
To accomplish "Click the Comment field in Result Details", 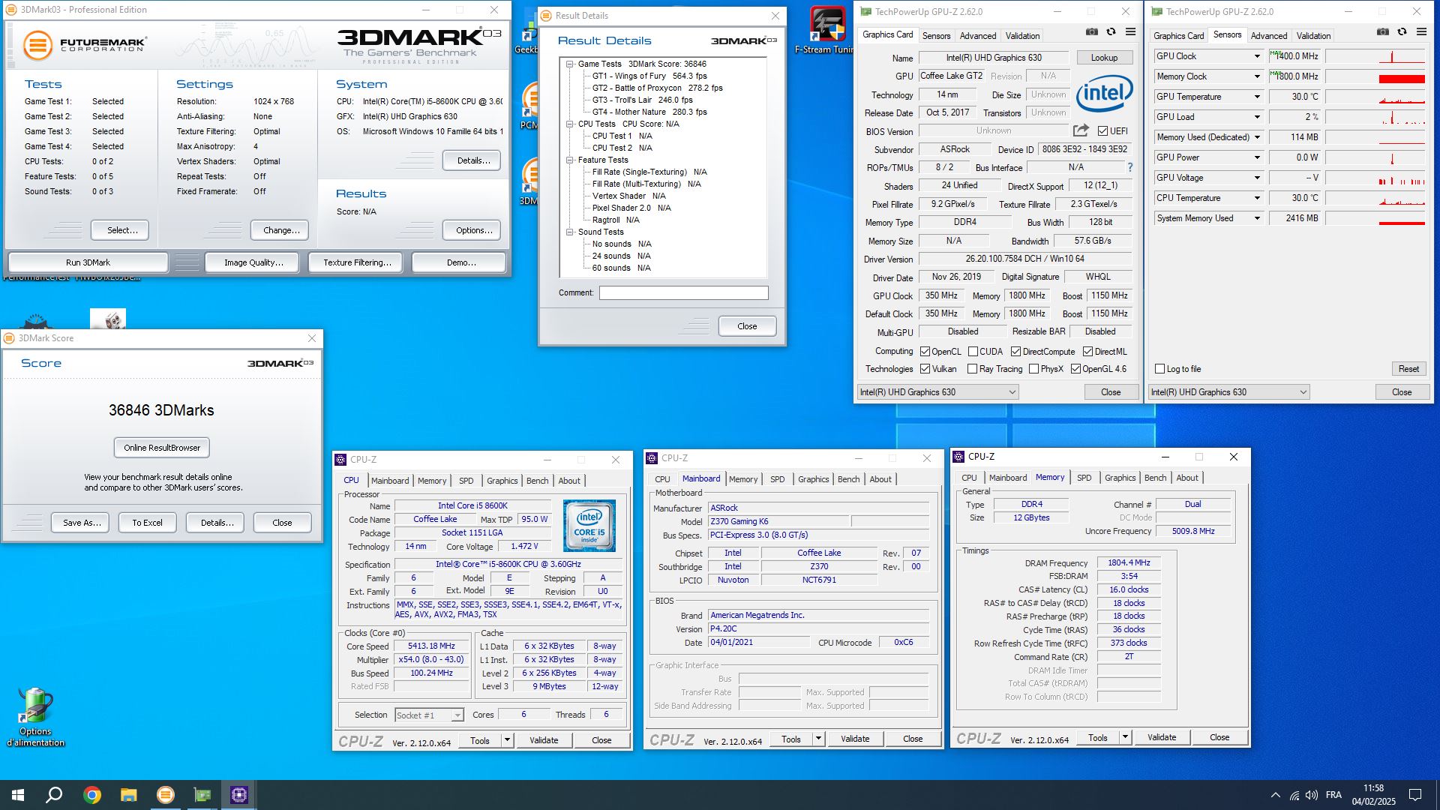I will (683, 292).
